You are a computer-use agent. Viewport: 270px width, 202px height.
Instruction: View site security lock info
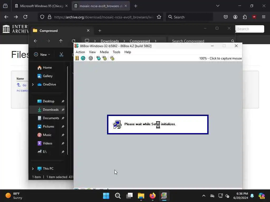click(50, 17)
